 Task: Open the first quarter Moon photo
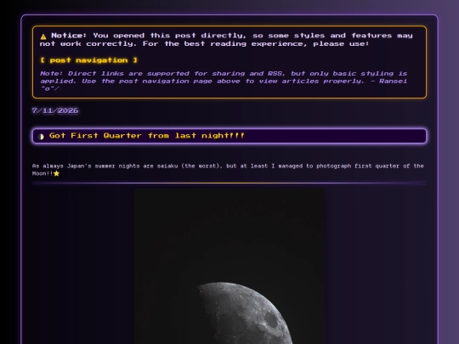pos(229,266)
